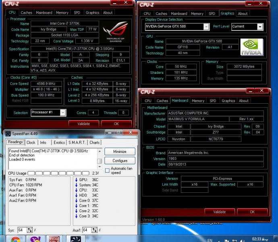This screenshot has height=242, width=278.
Task: Switch to Caches tab in CPU window
Action: pos(27,13)
